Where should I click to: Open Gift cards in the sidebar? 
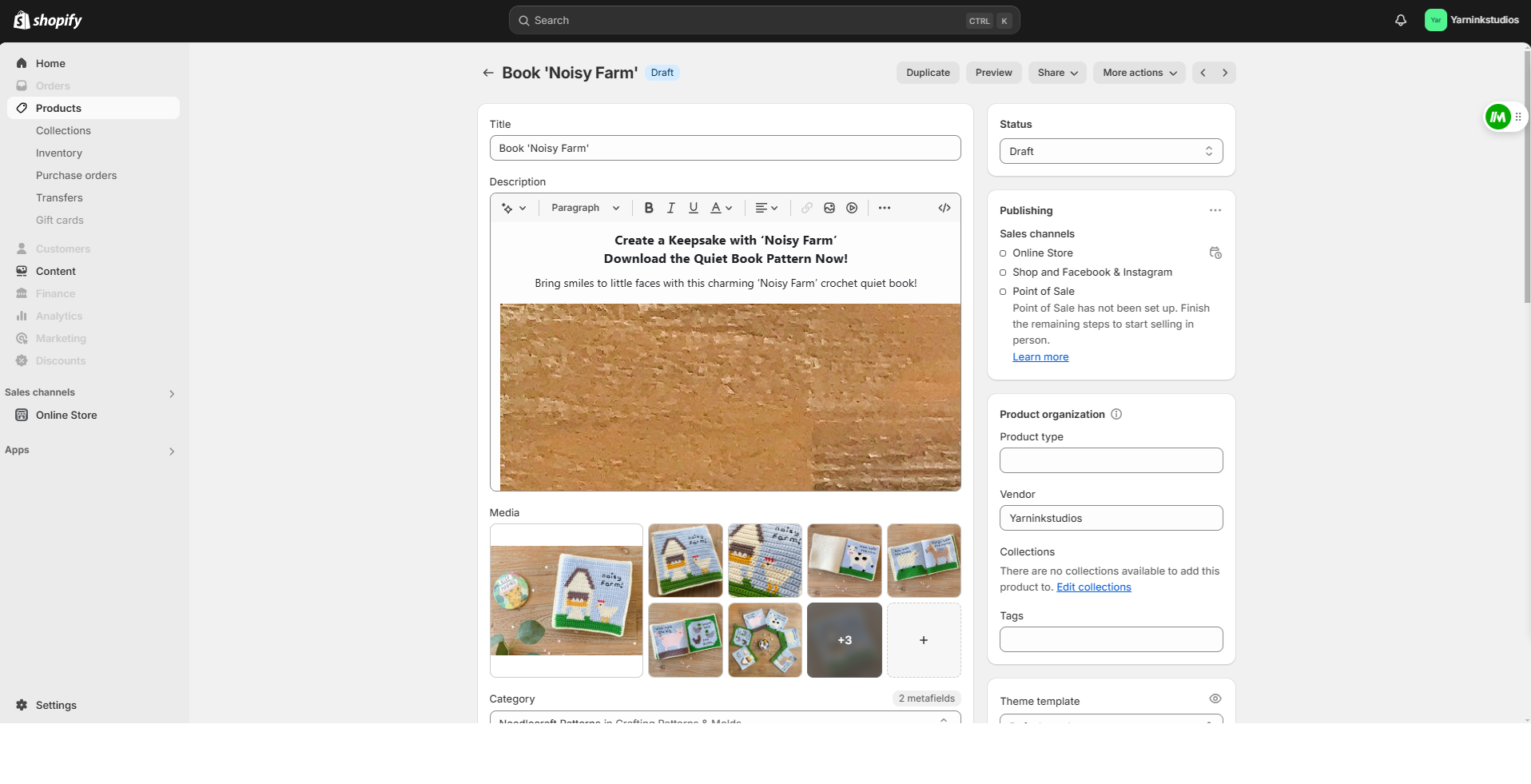60,220
